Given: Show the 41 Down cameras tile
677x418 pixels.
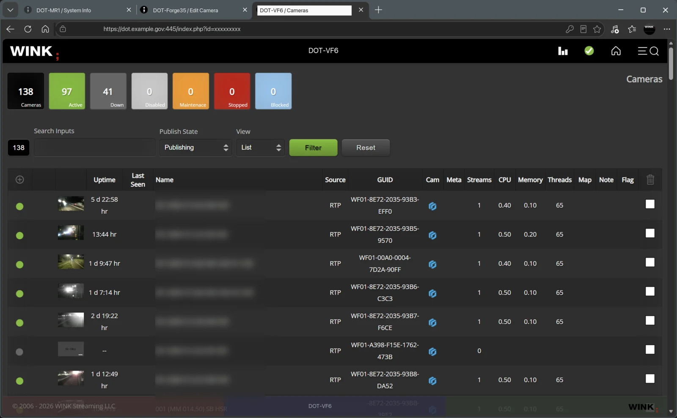Looking at the screenshot, I should pyautogui.click(x=108, y=91).
